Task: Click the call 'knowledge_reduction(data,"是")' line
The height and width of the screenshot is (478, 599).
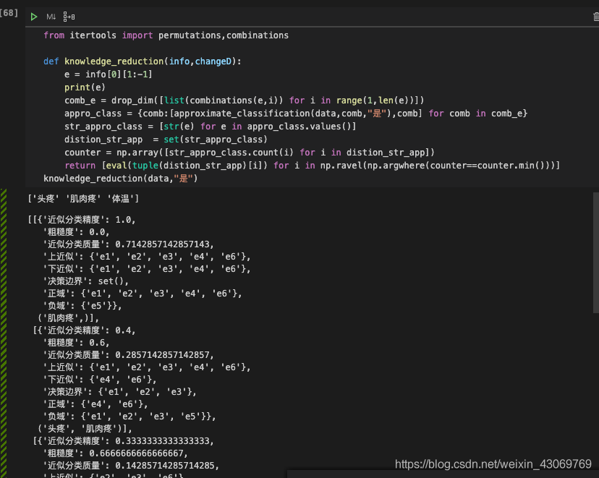Action: [x=120, y=179]
